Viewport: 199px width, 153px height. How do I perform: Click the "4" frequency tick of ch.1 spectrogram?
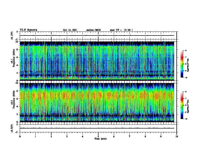click(x=18, y=65)
